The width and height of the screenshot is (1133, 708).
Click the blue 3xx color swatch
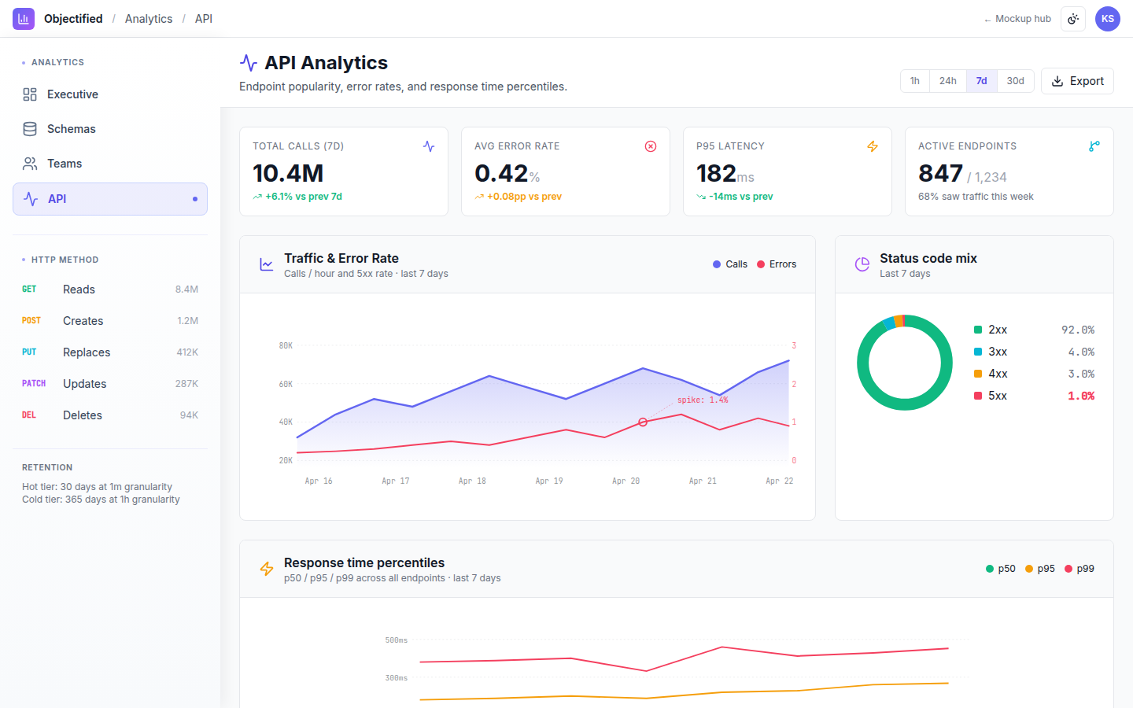click(978, 352)
